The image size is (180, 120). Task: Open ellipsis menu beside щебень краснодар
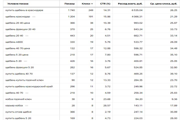click(x=34, y=17)
